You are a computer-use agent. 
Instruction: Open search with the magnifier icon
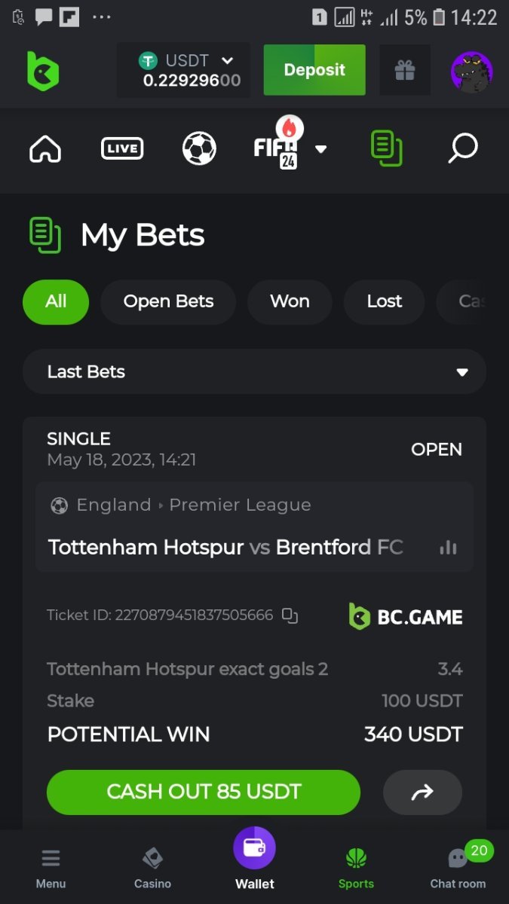(x=462, y=148)
